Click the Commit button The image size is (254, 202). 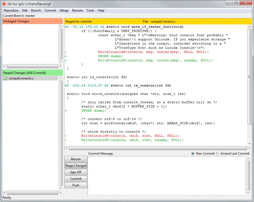76,179
